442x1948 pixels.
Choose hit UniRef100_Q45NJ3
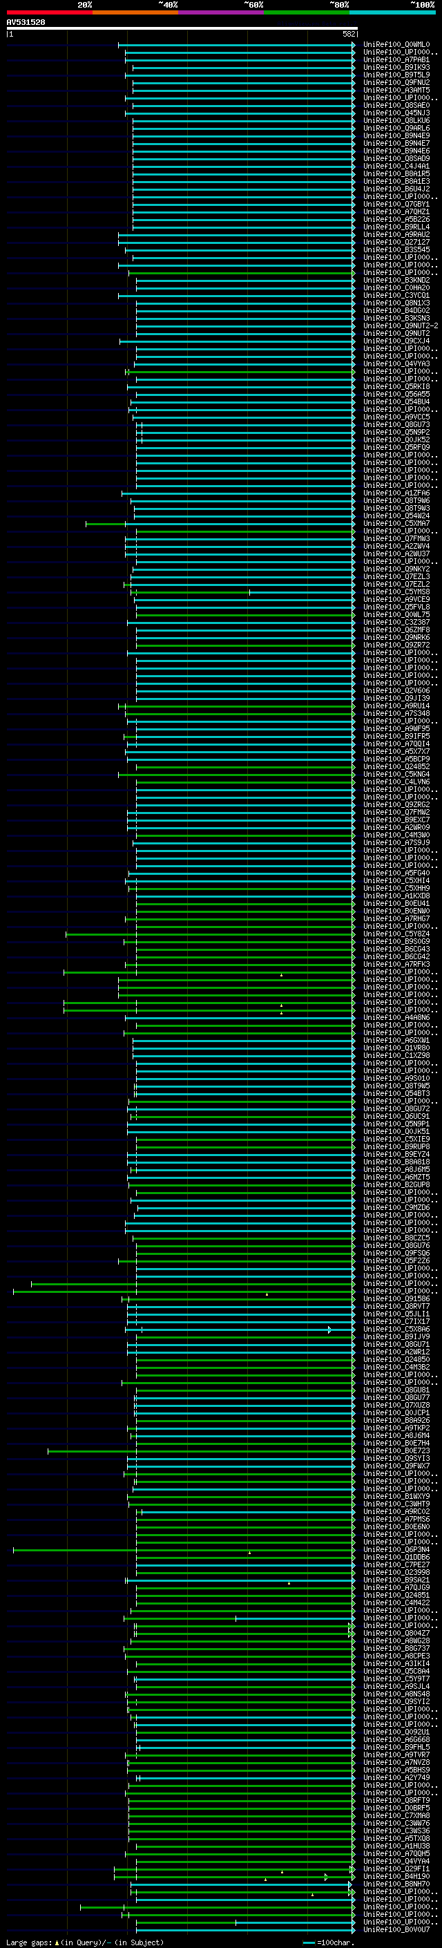pos(396,113)
